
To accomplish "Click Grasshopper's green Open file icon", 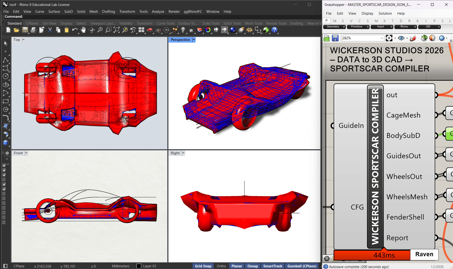I will click(x=326, y=38).
